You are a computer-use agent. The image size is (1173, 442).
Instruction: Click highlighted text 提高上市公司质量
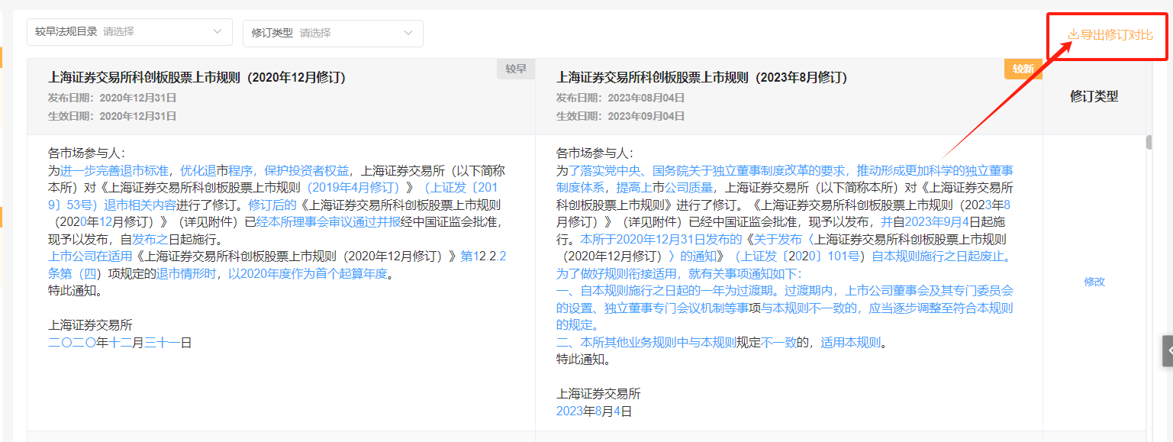(x=665, y=187)
